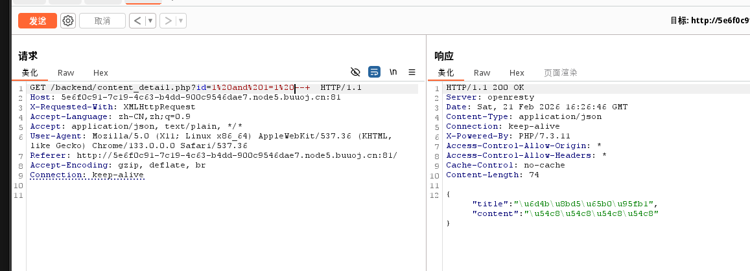This screenshot has width=750, height=271.
Task: Click the "content" JSON value in response
Action: coord(590,213)
